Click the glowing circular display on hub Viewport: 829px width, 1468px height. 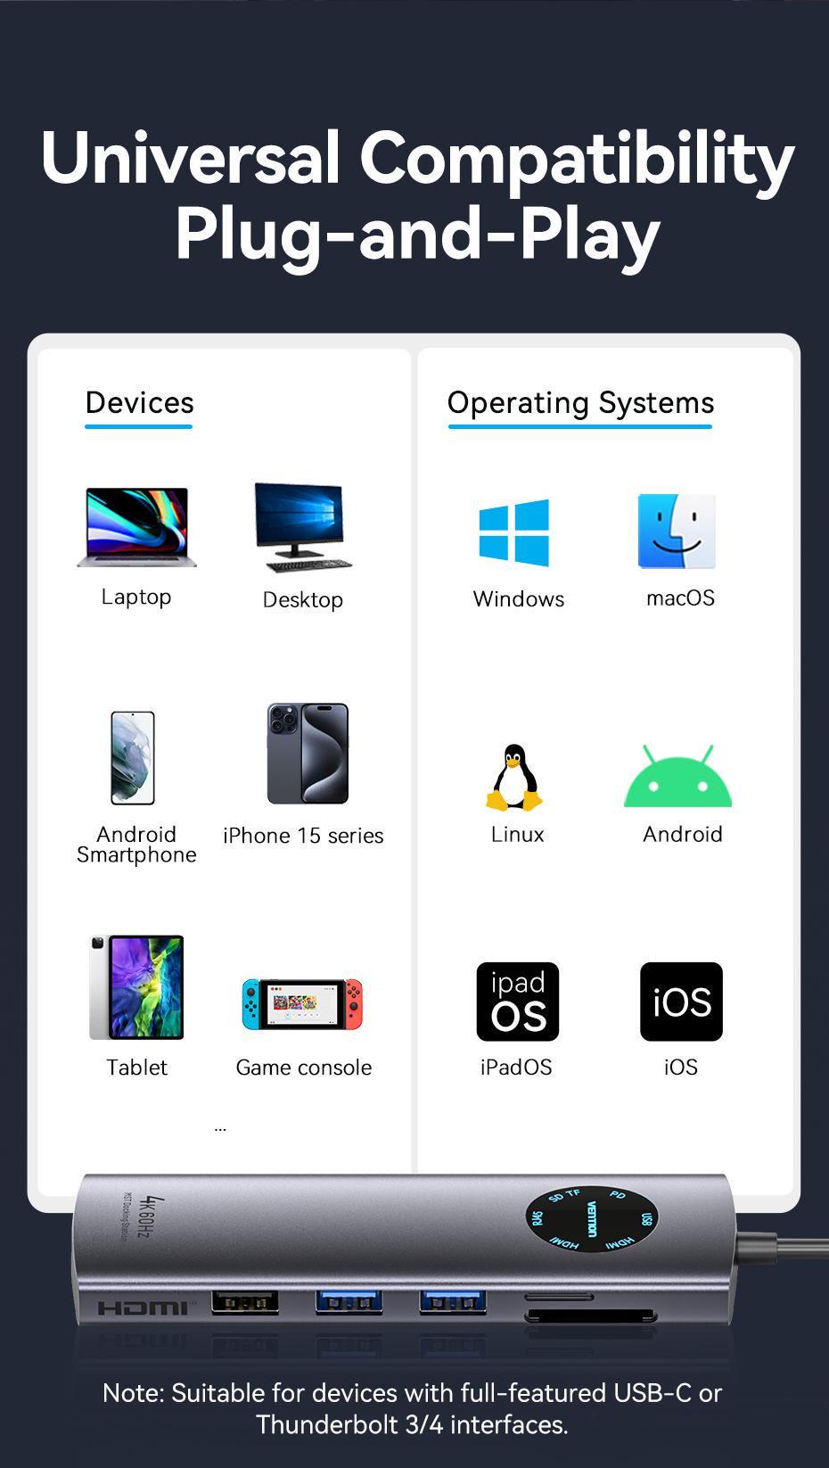591,1218
